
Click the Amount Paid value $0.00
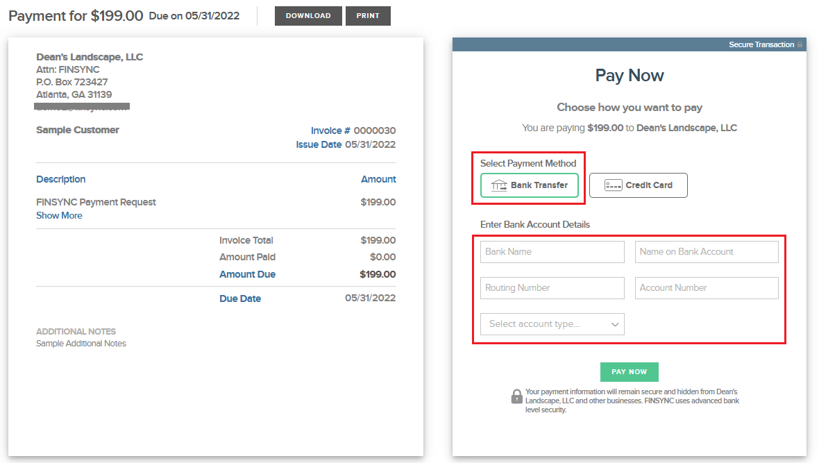(383, 257)
